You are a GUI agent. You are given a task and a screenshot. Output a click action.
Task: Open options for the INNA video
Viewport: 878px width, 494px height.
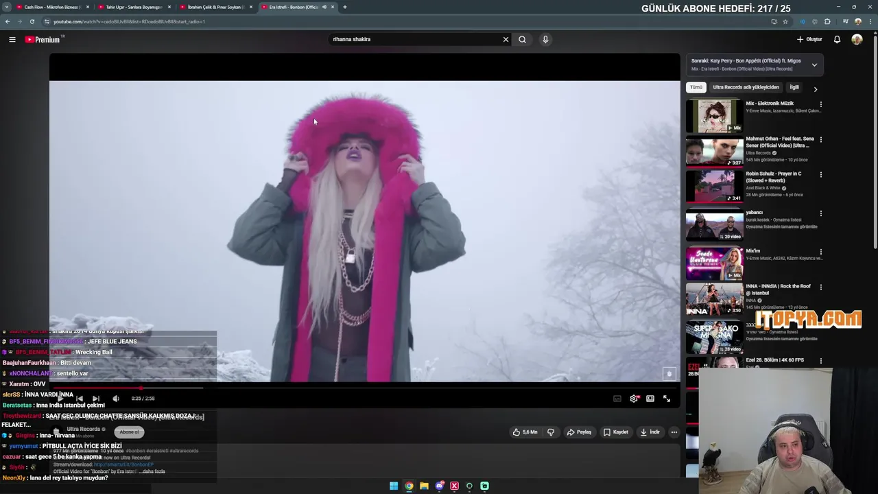pos(821,287)
